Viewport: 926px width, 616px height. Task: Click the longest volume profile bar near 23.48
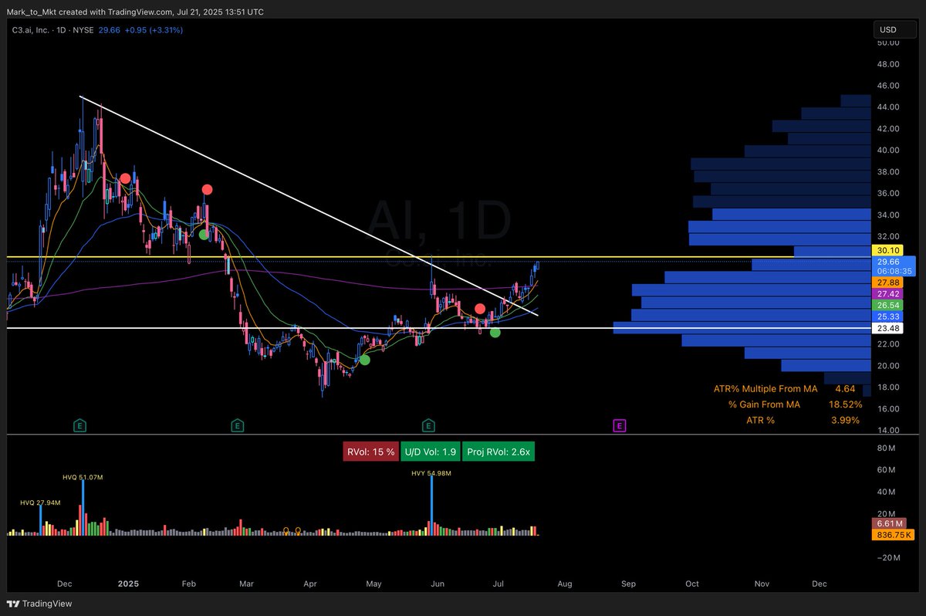pos(742,328)
